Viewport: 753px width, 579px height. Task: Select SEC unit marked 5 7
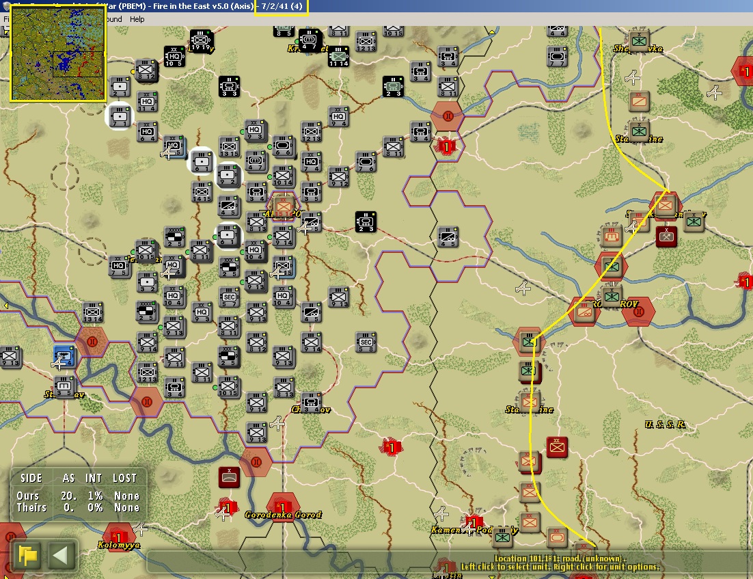(x=229, y=297)
